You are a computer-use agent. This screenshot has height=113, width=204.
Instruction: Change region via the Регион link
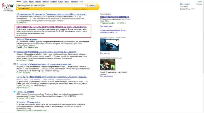[x=183, y=9]
